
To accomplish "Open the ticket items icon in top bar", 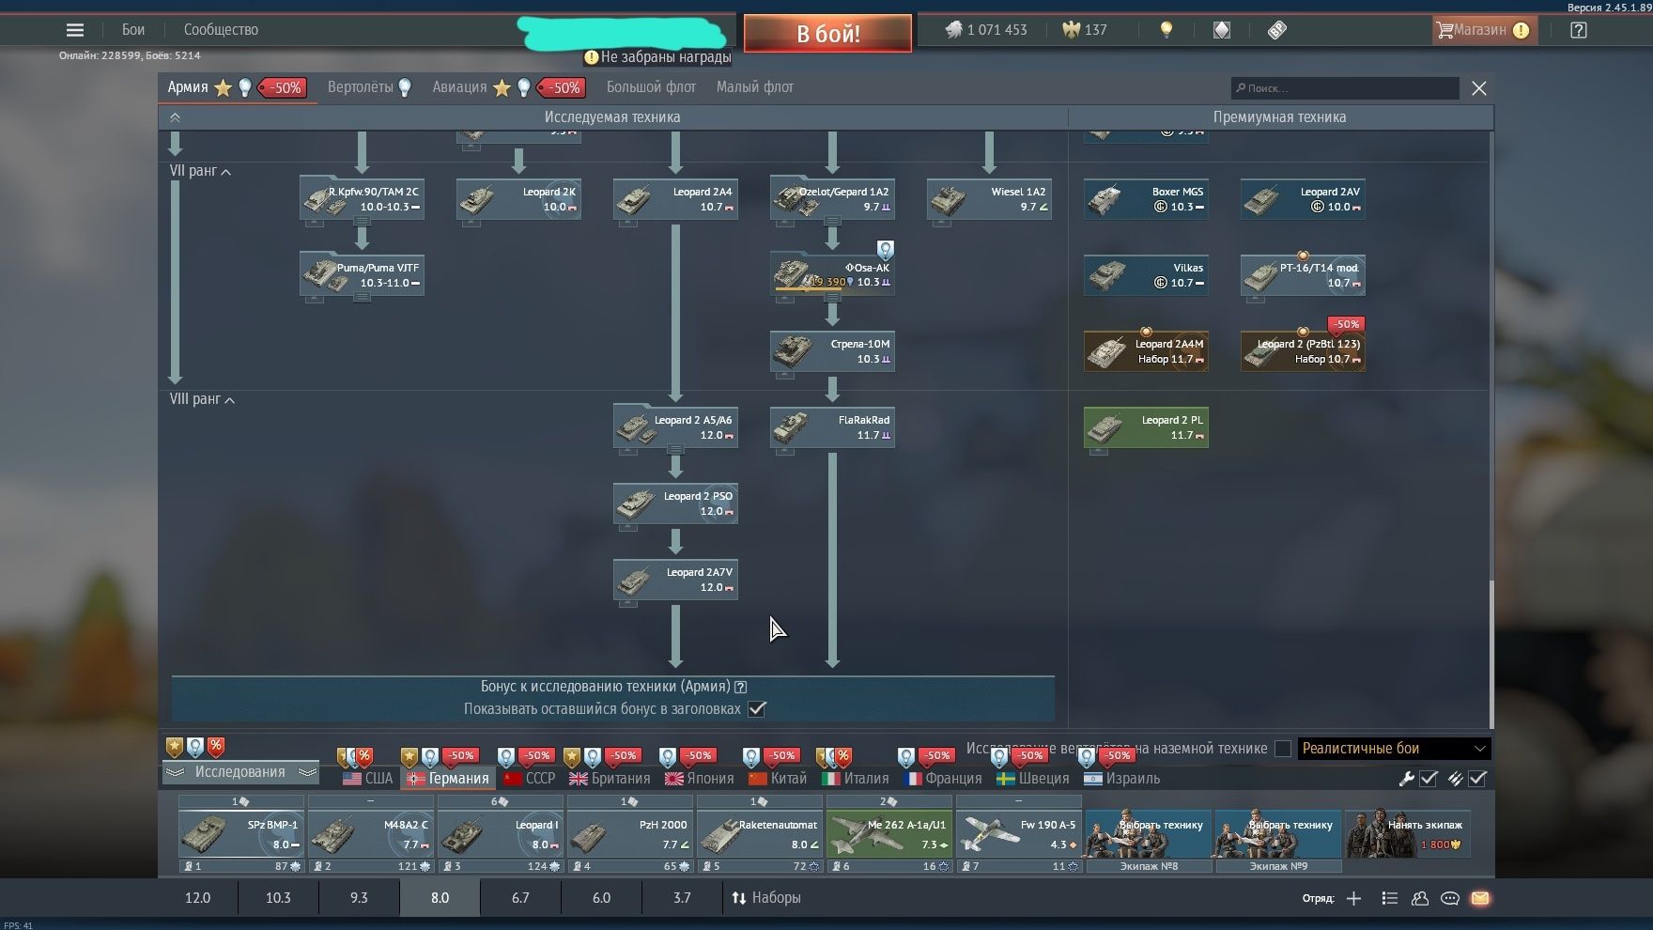I will coord(1277,30).
